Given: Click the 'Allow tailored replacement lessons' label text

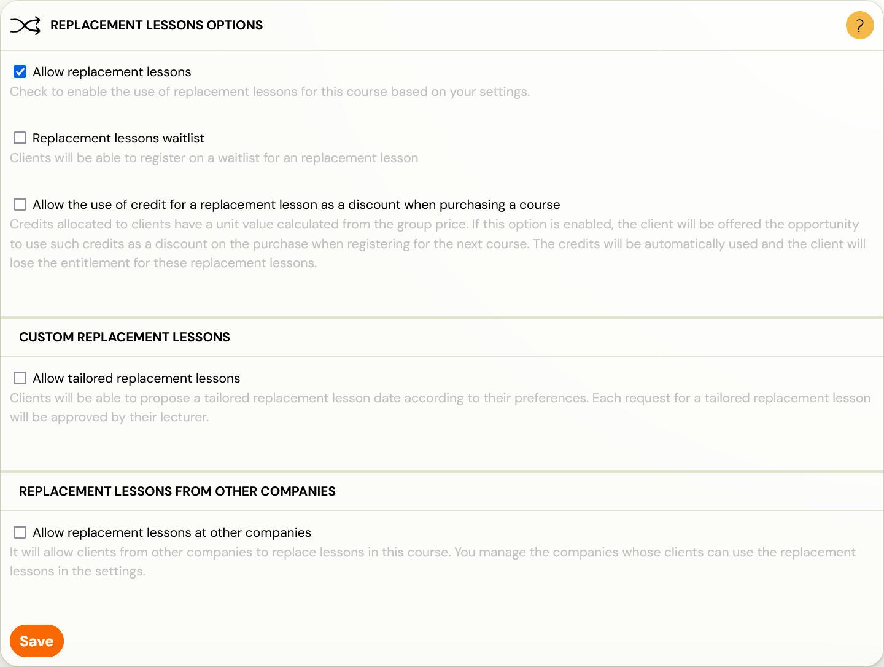Looking at the screenshot, I should pos(136,378).
